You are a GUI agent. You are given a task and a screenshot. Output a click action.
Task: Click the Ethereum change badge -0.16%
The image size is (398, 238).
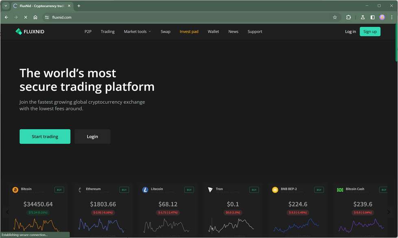pos(103,212)
